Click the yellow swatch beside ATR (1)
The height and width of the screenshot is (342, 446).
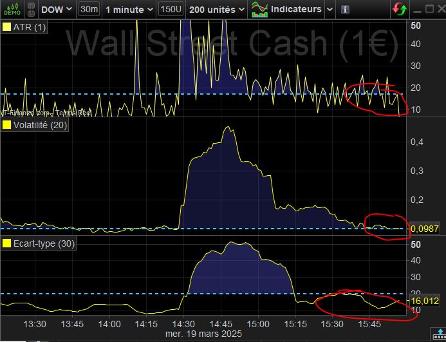(6, 27)
